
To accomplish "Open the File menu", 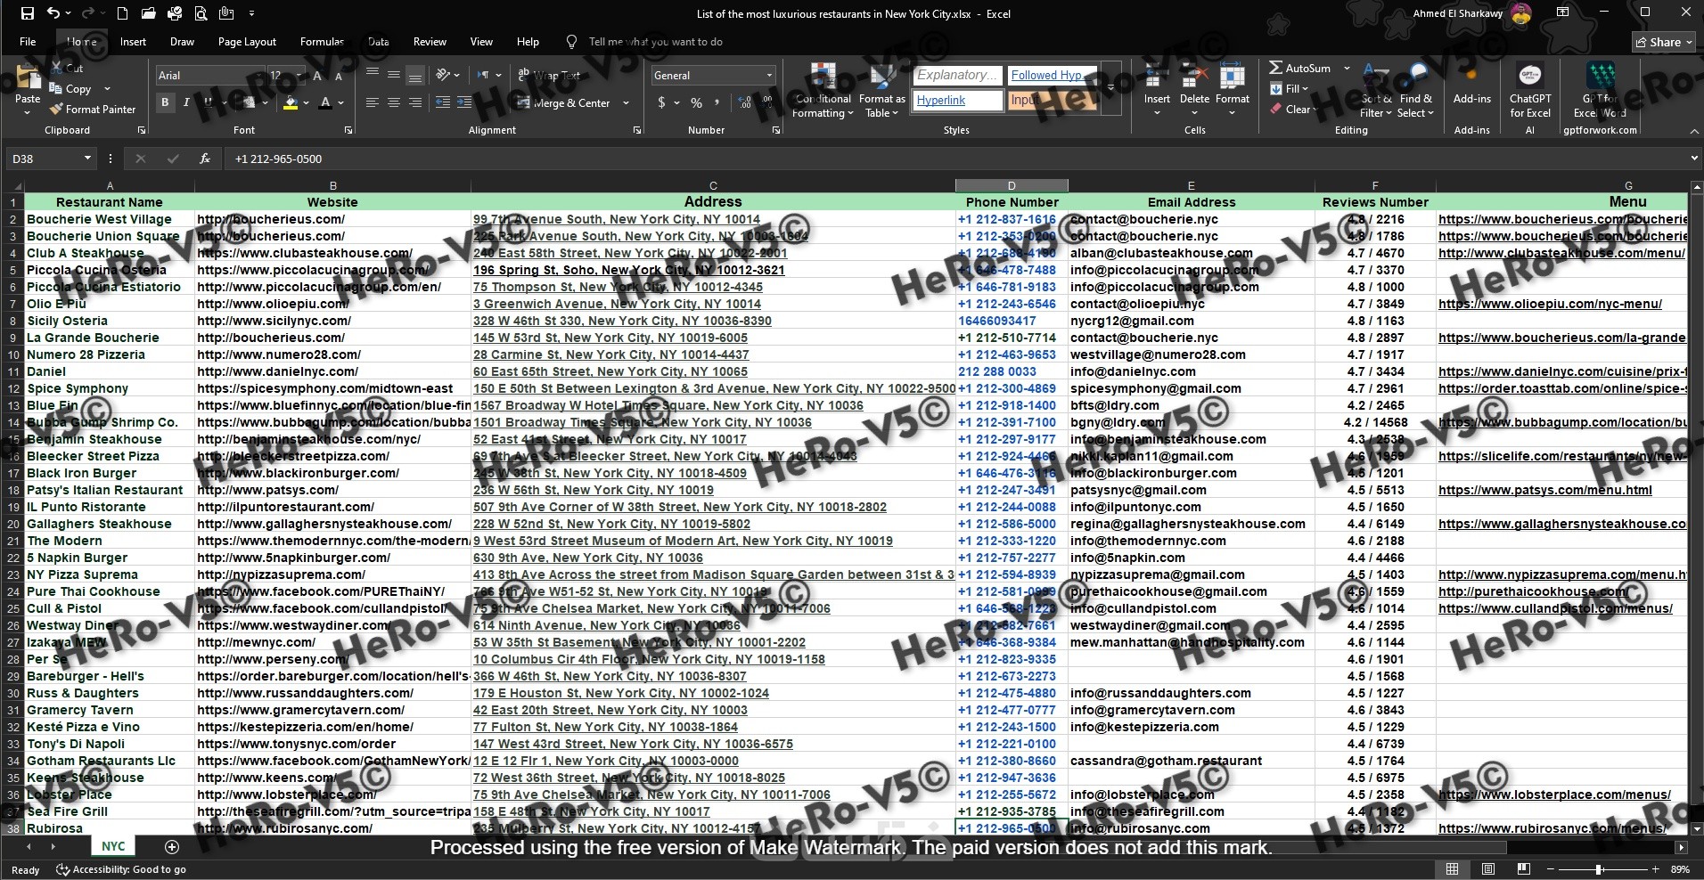I will (28, 42).
